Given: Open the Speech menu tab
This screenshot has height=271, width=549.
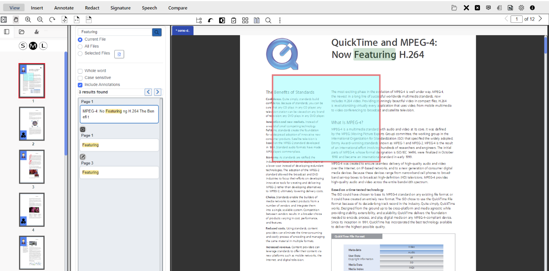Looking at the screenshot, I should (x=149, y=8).
